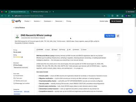This screenshot has width=136, height=102.
Task: Open the Issues tab
Action: 84,50
